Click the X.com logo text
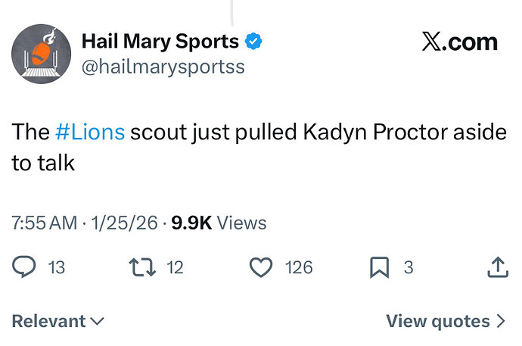Viewport: 522px width, 346px height. 459,42
